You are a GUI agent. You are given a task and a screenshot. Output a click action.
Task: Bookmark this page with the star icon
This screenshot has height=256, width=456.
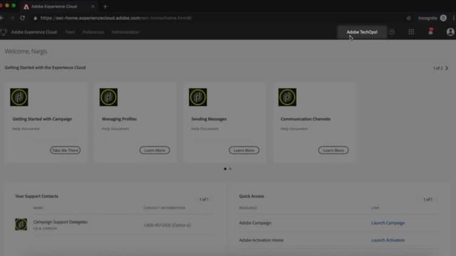(x=409, y=18)
